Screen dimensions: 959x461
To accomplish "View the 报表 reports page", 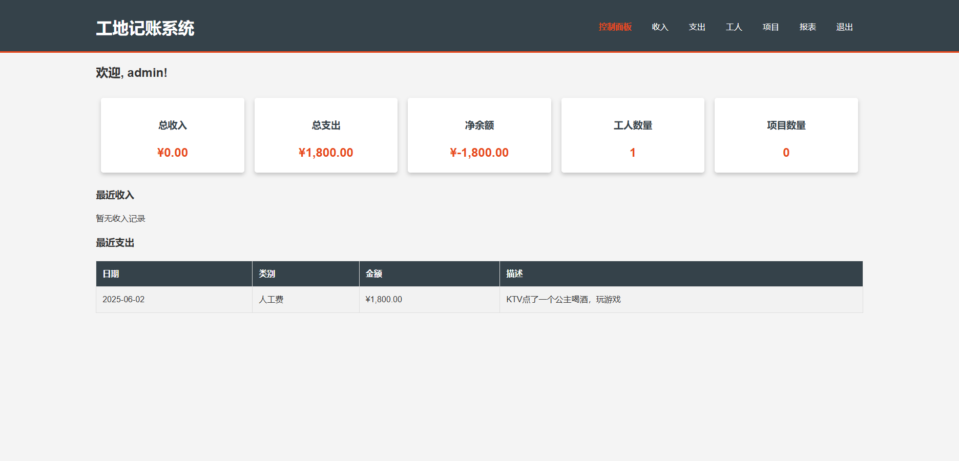I will tap(807, 27).
